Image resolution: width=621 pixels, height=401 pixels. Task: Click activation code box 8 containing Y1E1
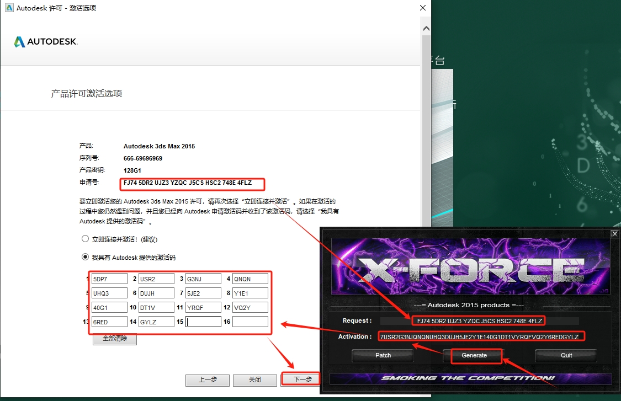250,293
